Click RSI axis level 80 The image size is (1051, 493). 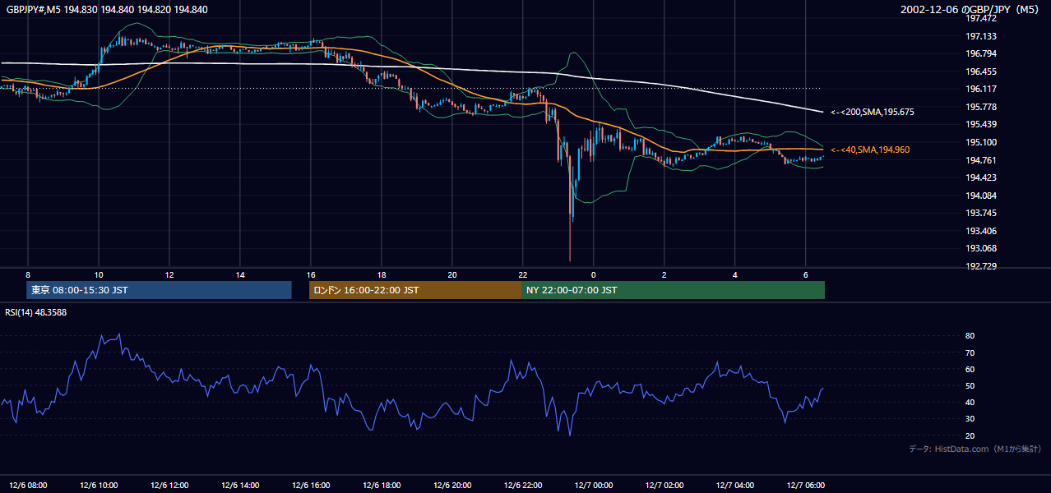(x=970, y=336)
